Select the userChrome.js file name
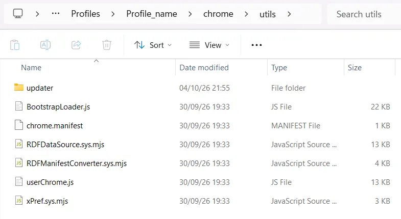The image size is (401, 219). coord(50,182)
